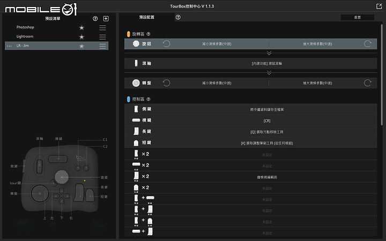Open help icon beside 預設清單 preset list
Viewport: 386px width, 241px height.
pyautogui.click(x=95, y=19)
